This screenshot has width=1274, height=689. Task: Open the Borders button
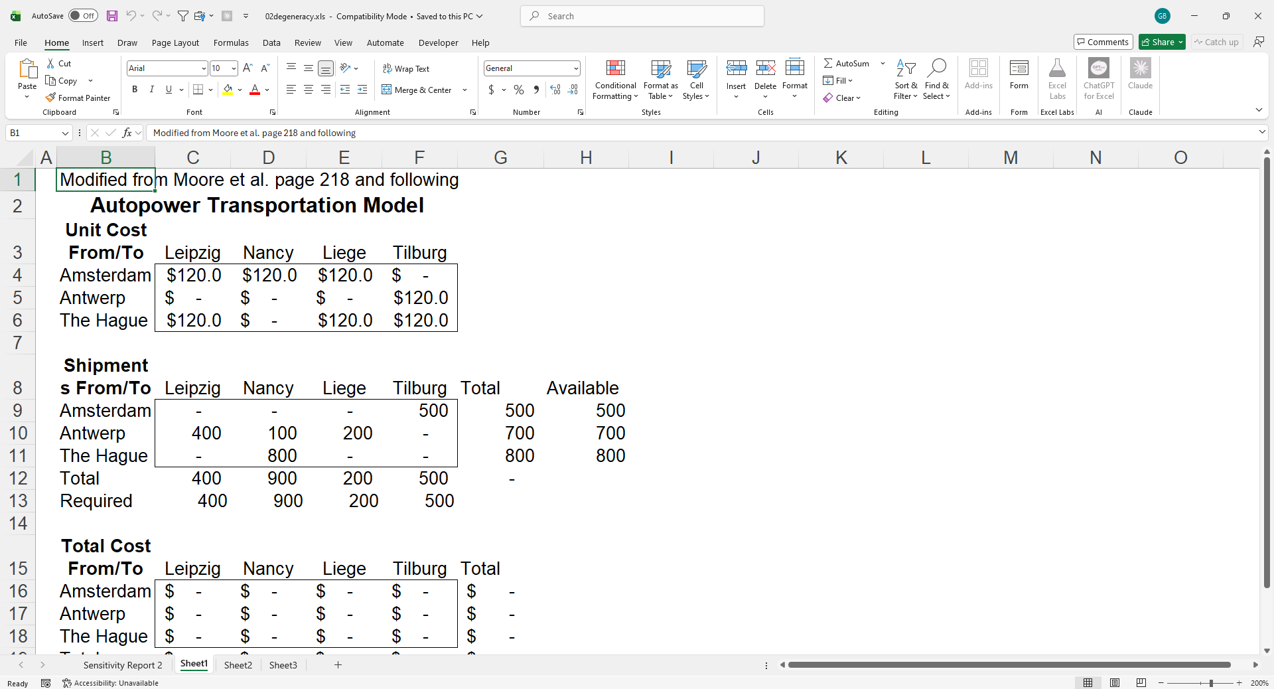pos(198,90)
